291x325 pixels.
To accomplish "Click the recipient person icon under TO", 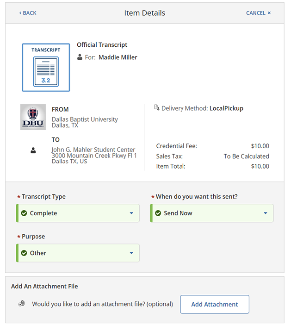I will click(x=33, y=150).
